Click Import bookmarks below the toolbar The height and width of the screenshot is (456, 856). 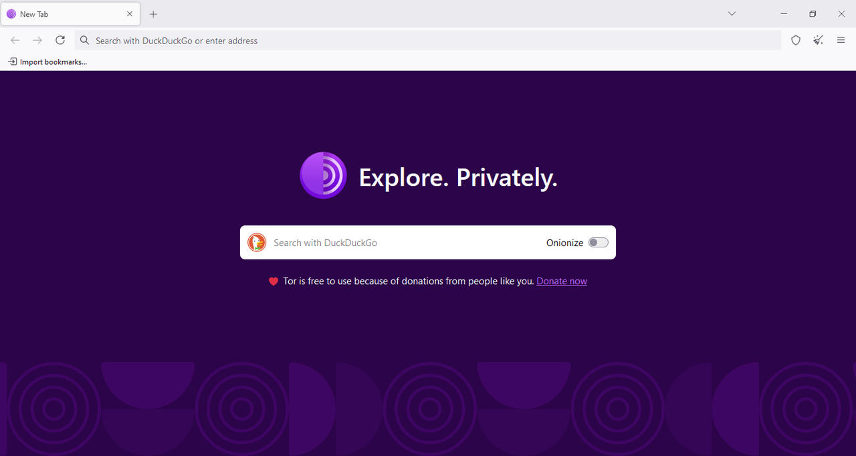[47, 62]
